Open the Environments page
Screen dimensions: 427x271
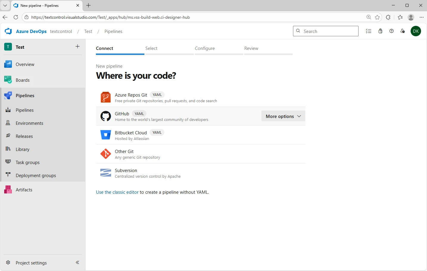29,123
